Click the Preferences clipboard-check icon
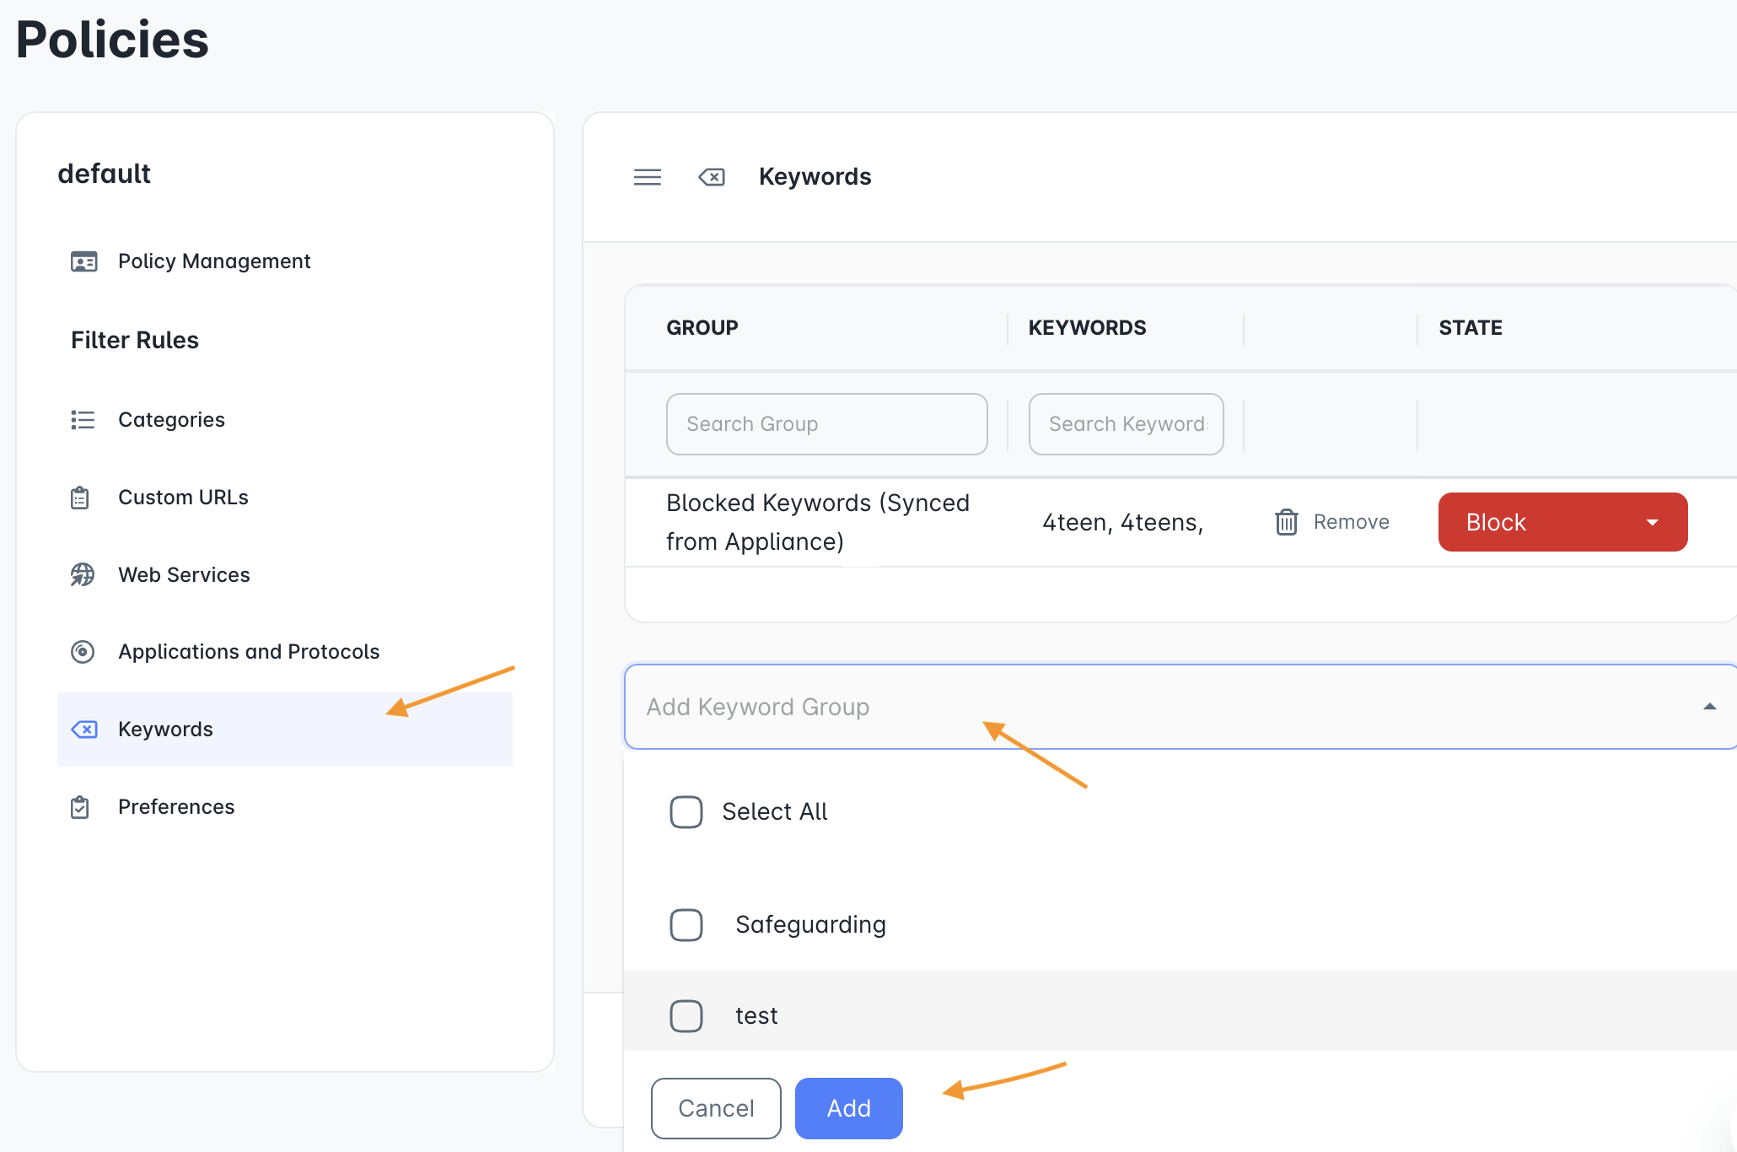This screenshot has width=1737, height=1152. click(x=80, y=807)
